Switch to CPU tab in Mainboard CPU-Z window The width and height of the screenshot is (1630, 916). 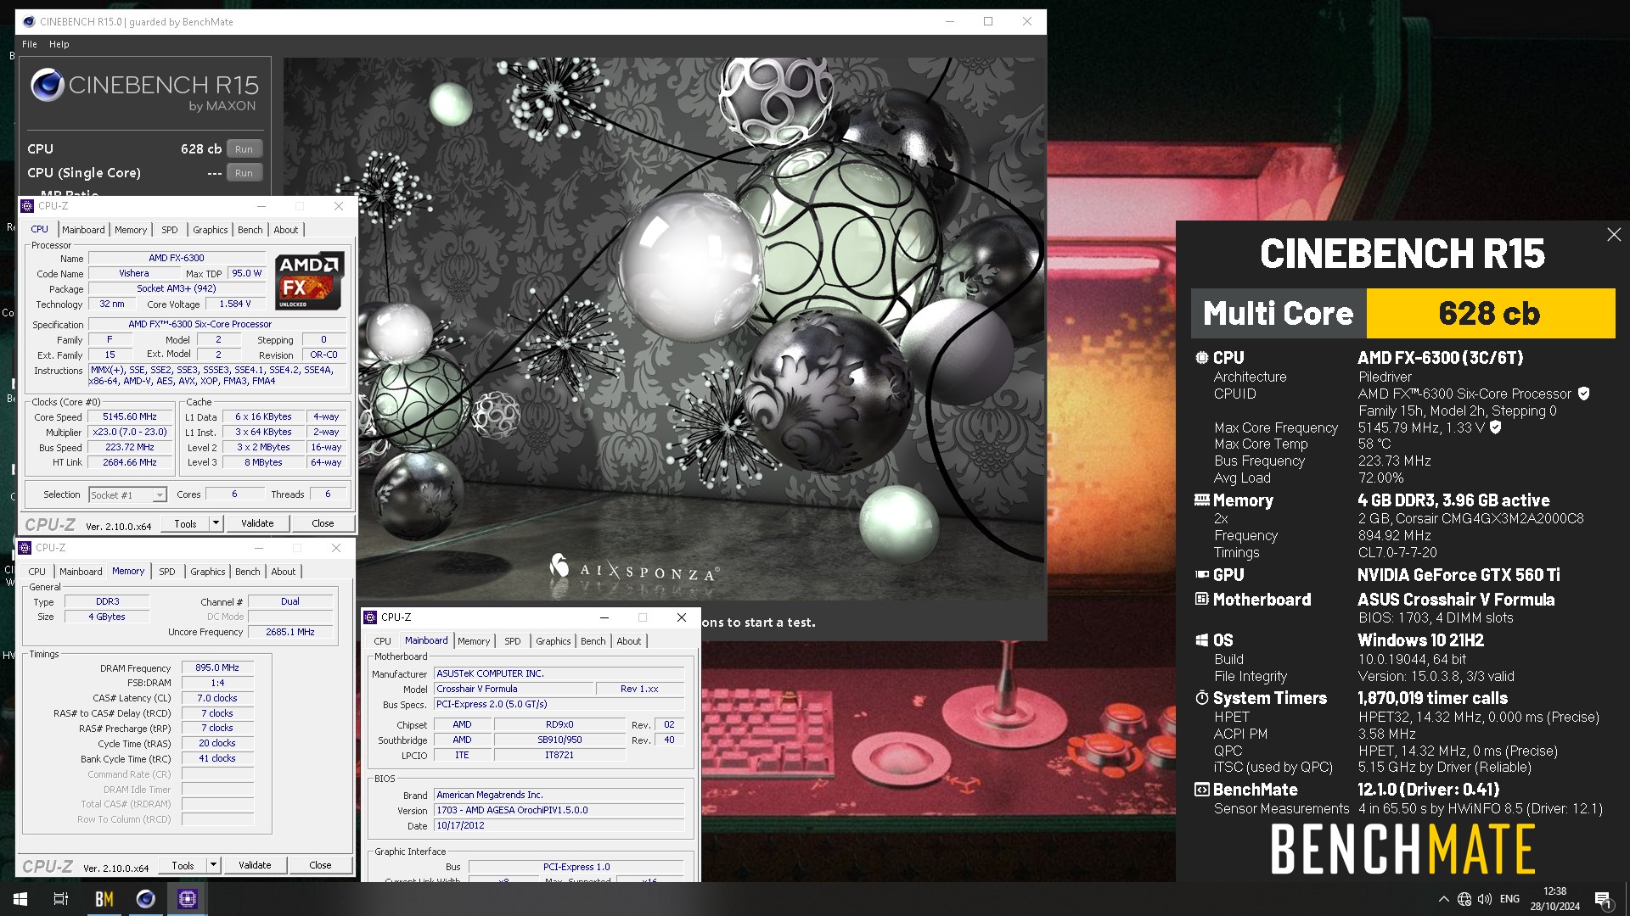click(x=383, y=641)
